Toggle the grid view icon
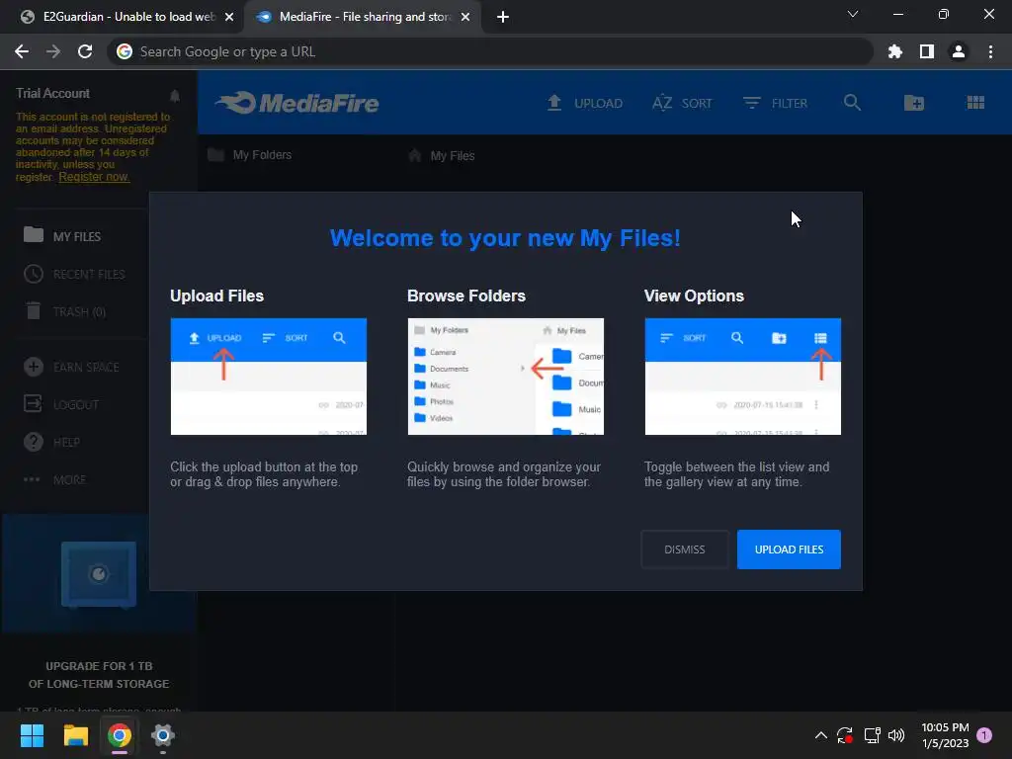The height and width of the screenshot is (759, 1012). (x=975, y=103)
